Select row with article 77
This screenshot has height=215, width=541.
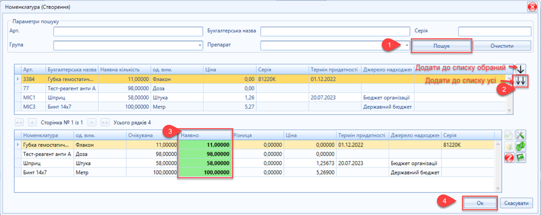(261, 88)
